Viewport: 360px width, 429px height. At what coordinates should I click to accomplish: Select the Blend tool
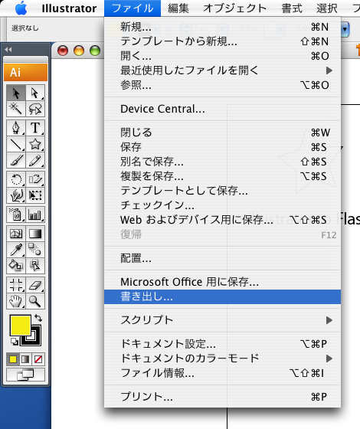click(35, 250)
